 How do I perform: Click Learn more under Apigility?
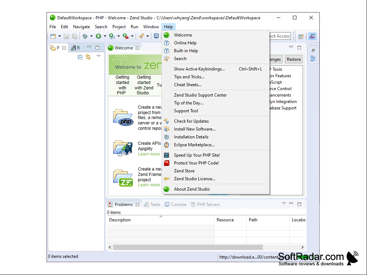tap(149, 154)
